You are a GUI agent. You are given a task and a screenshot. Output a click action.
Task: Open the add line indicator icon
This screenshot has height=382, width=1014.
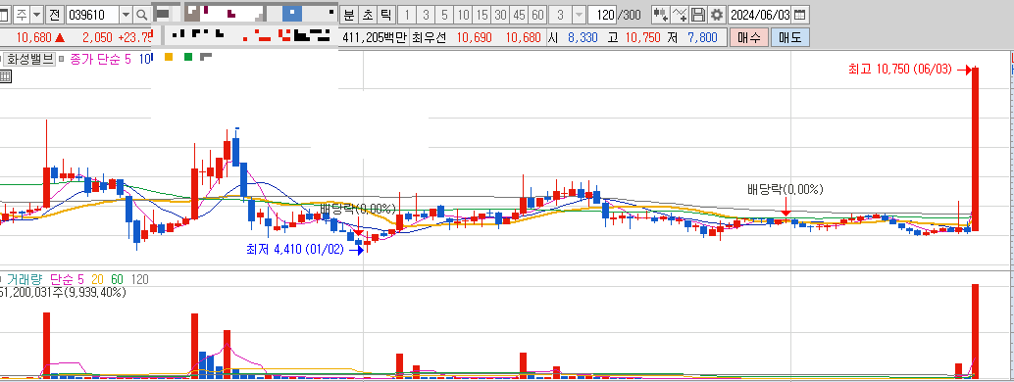point(680,15)
